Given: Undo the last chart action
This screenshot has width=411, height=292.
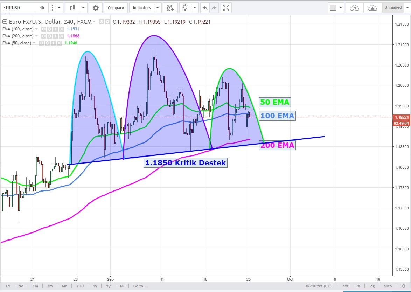Looking at the screenshot, I should (x=205, y=8).
